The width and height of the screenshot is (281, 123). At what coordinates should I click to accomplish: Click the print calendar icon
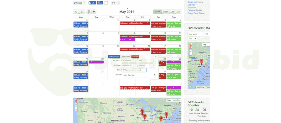[94, 12]
